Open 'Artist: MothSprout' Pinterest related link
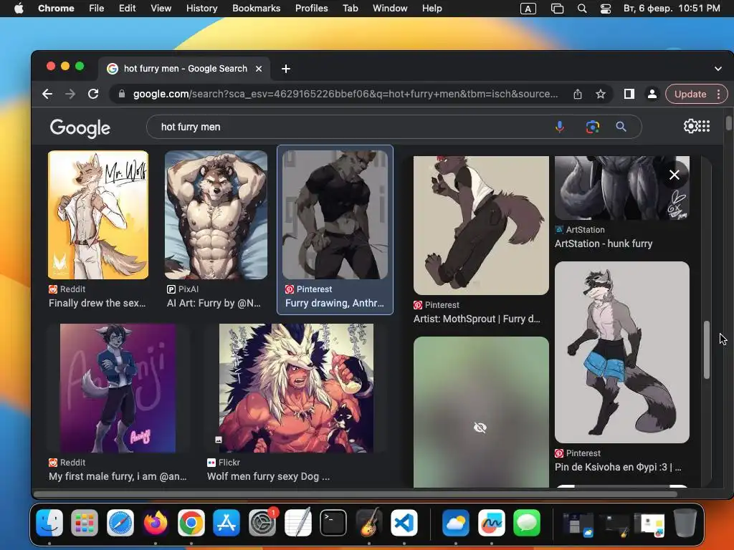 point(477,319)
